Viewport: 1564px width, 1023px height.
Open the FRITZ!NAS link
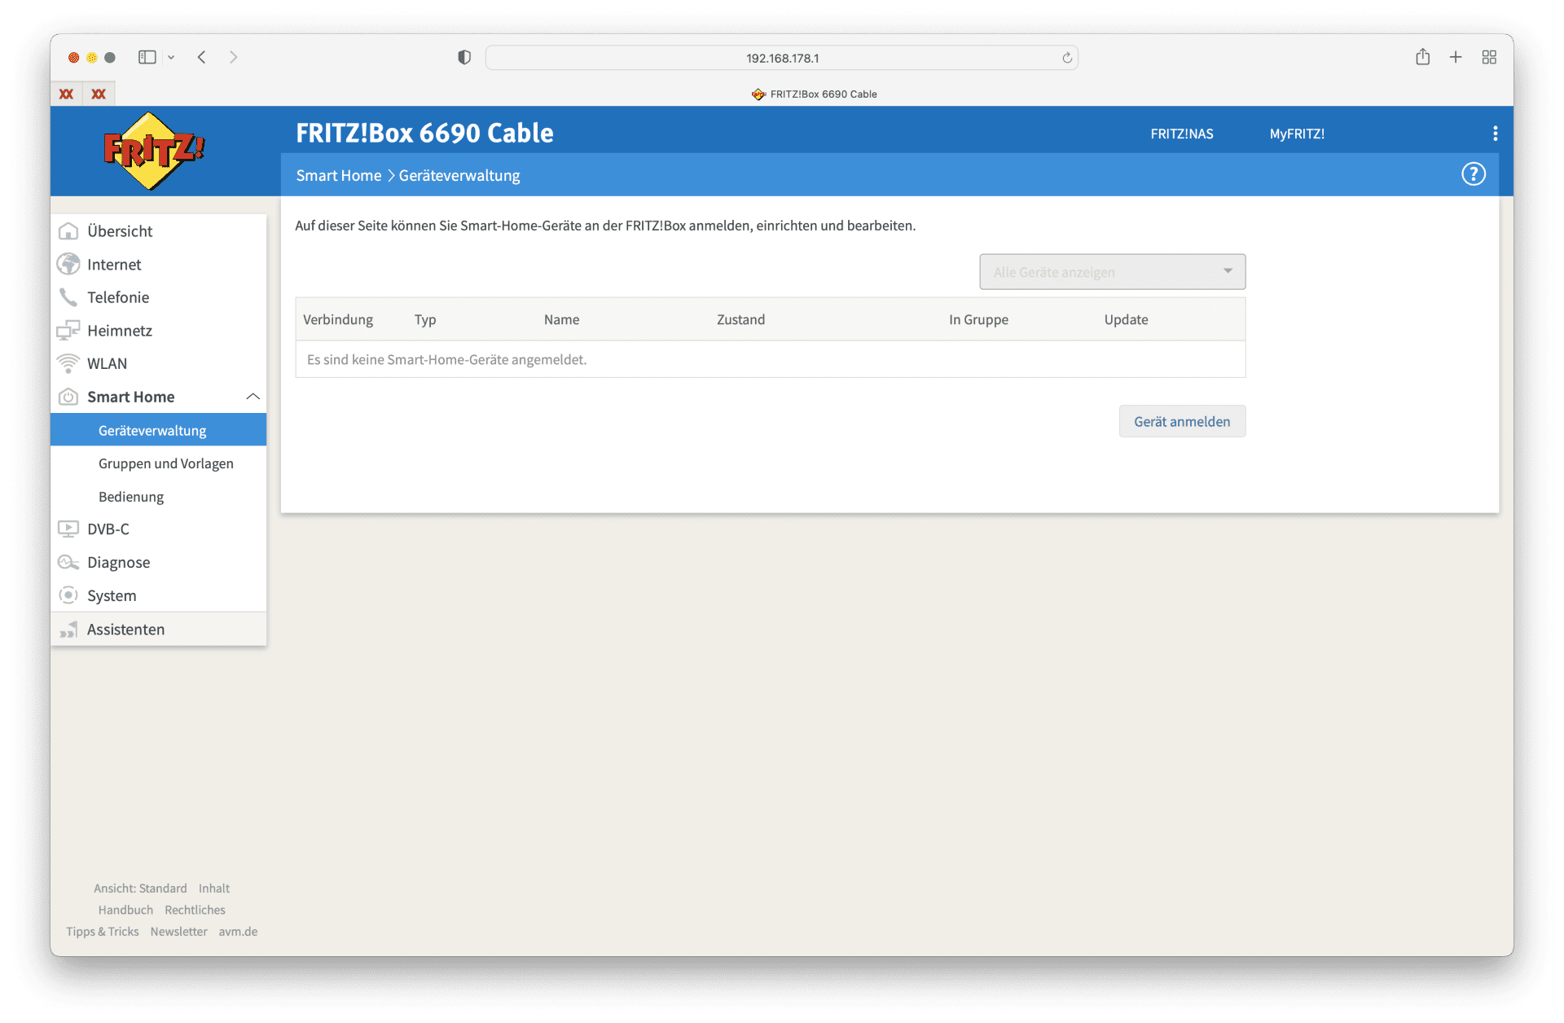pyautogui.click(x=1181, y=134)
